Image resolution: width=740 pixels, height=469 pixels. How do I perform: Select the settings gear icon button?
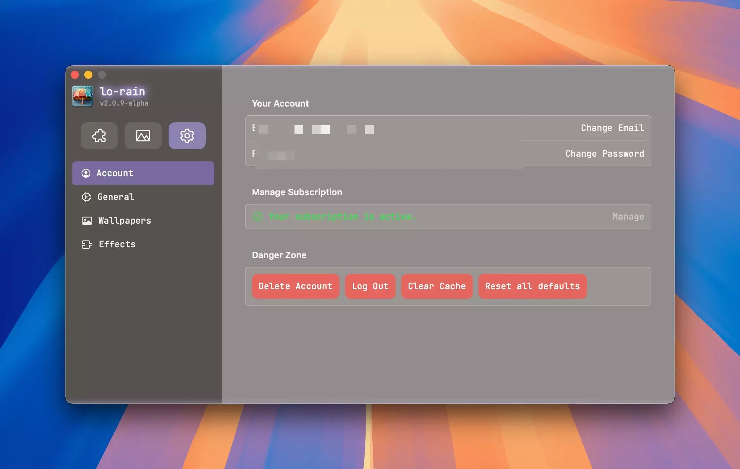(187, 136)
